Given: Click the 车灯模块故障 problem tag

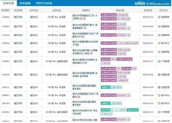Looking at the screenshot, I should pos(123,19).
